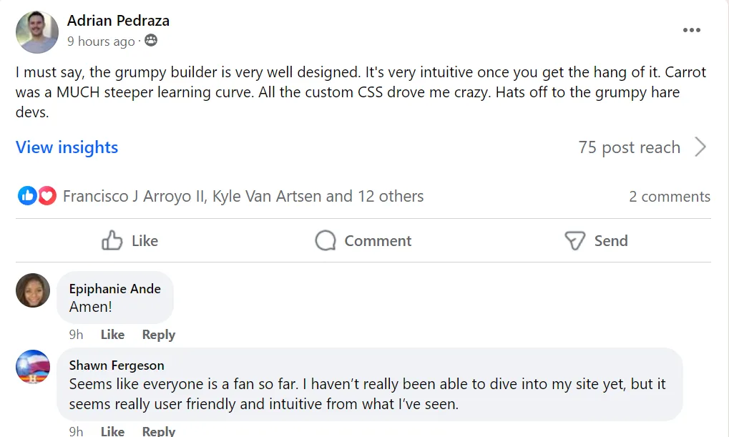Click the blue thumbs-up reaction icon
729x437 pixels.
point(27,196)
